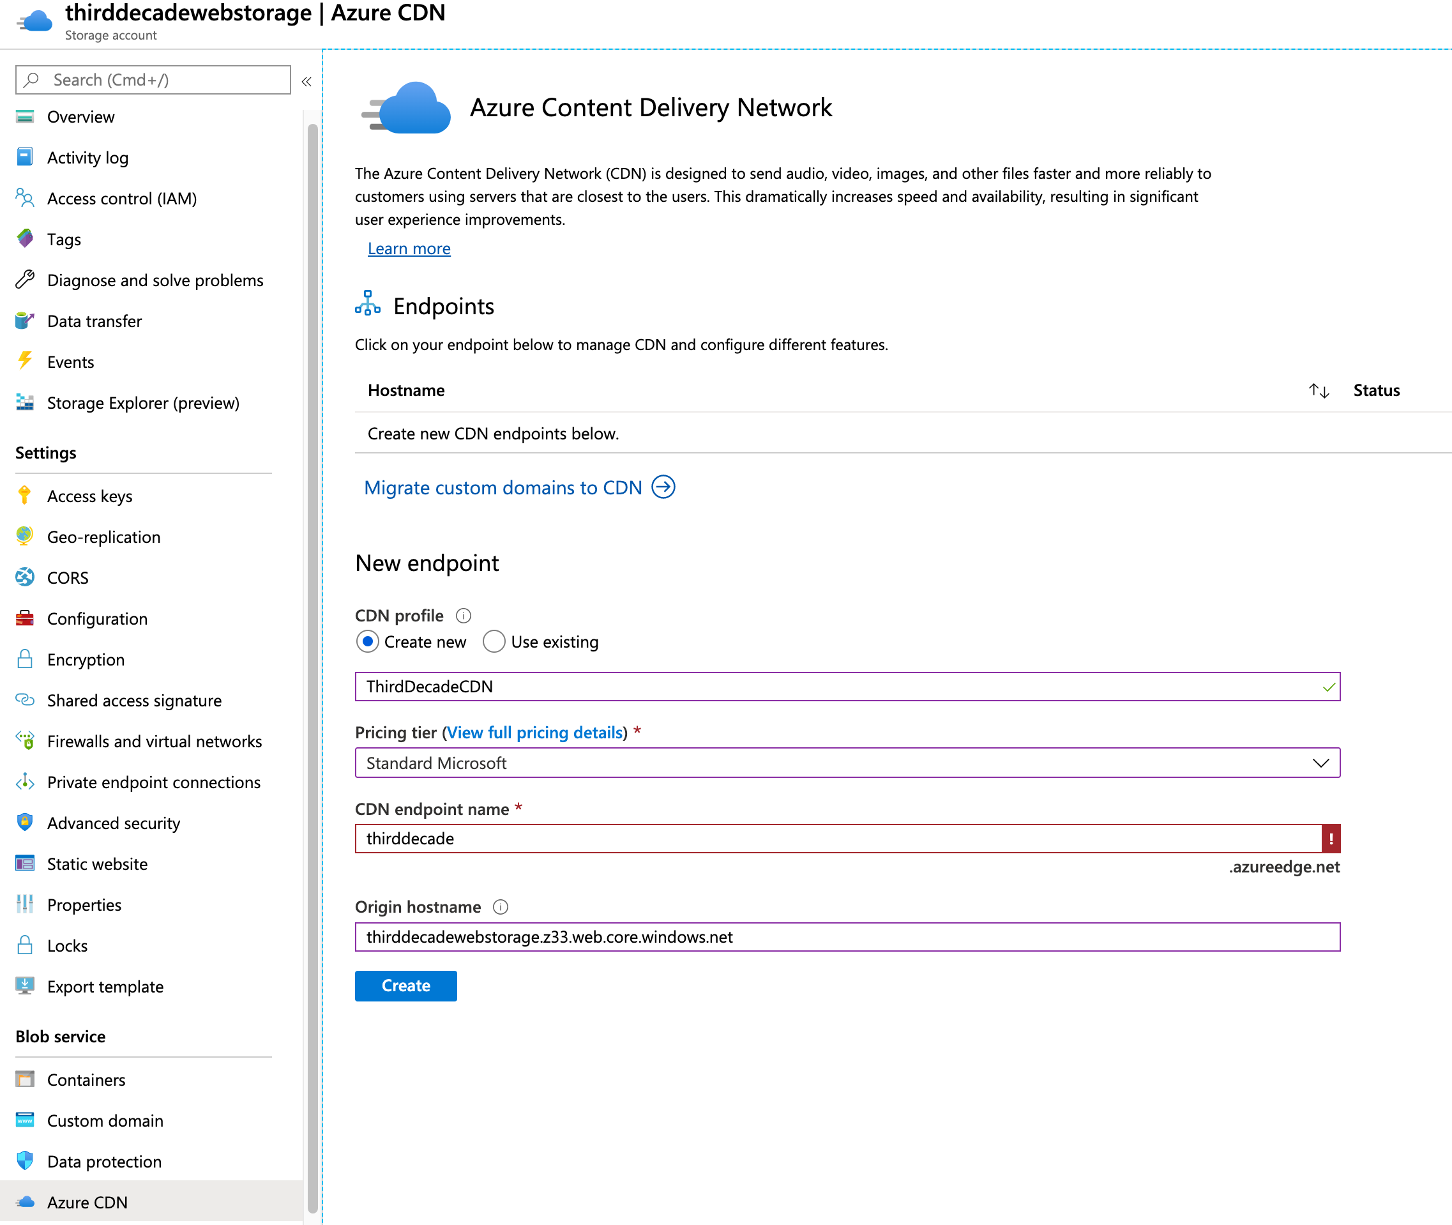
Task: Open the Migrate custom domains to CDN link
Action: 504,487
